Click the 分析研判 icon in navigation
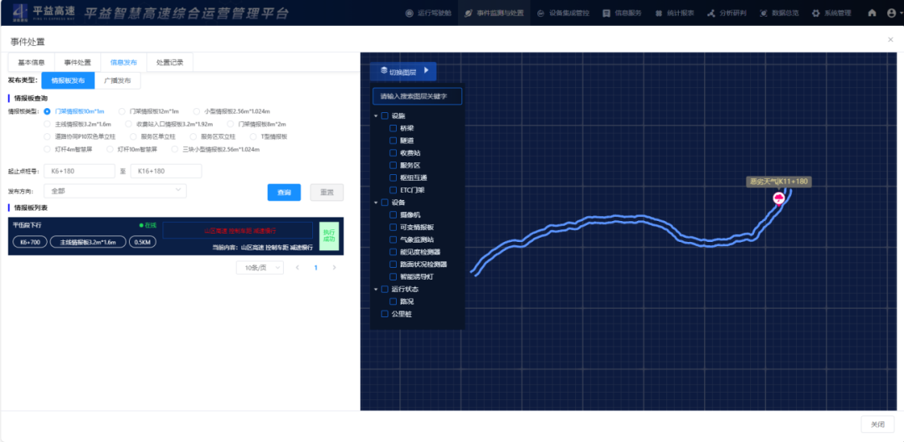This screenshot has width=904, height=442. [x=711, y=13]
